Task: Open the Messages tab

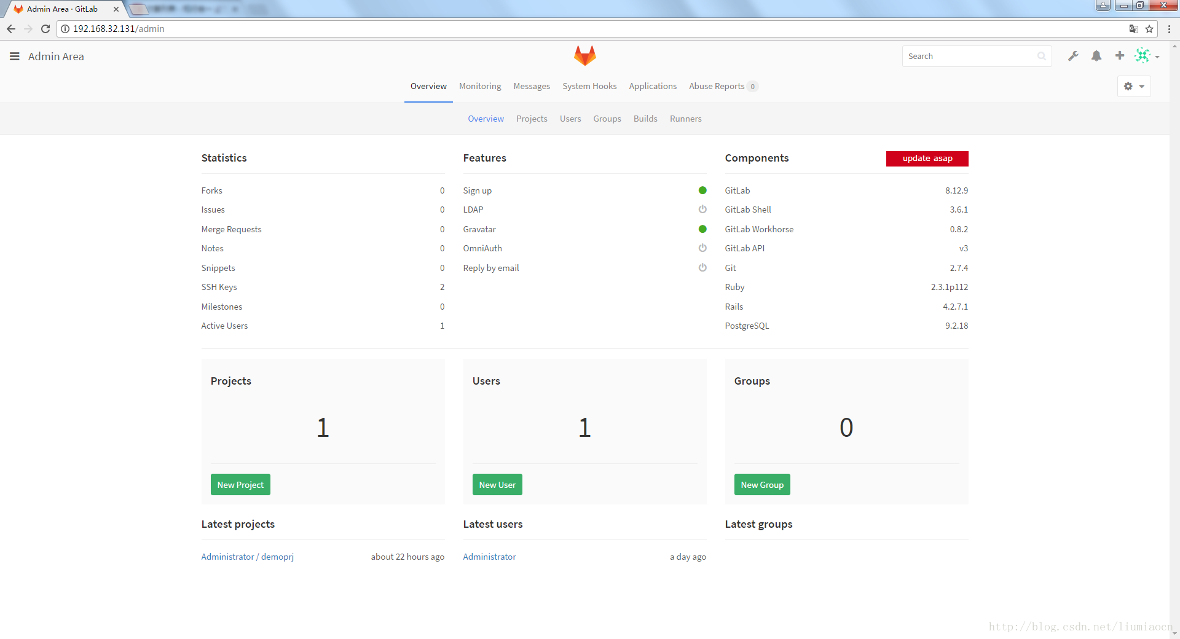Action: coord(532,87)
